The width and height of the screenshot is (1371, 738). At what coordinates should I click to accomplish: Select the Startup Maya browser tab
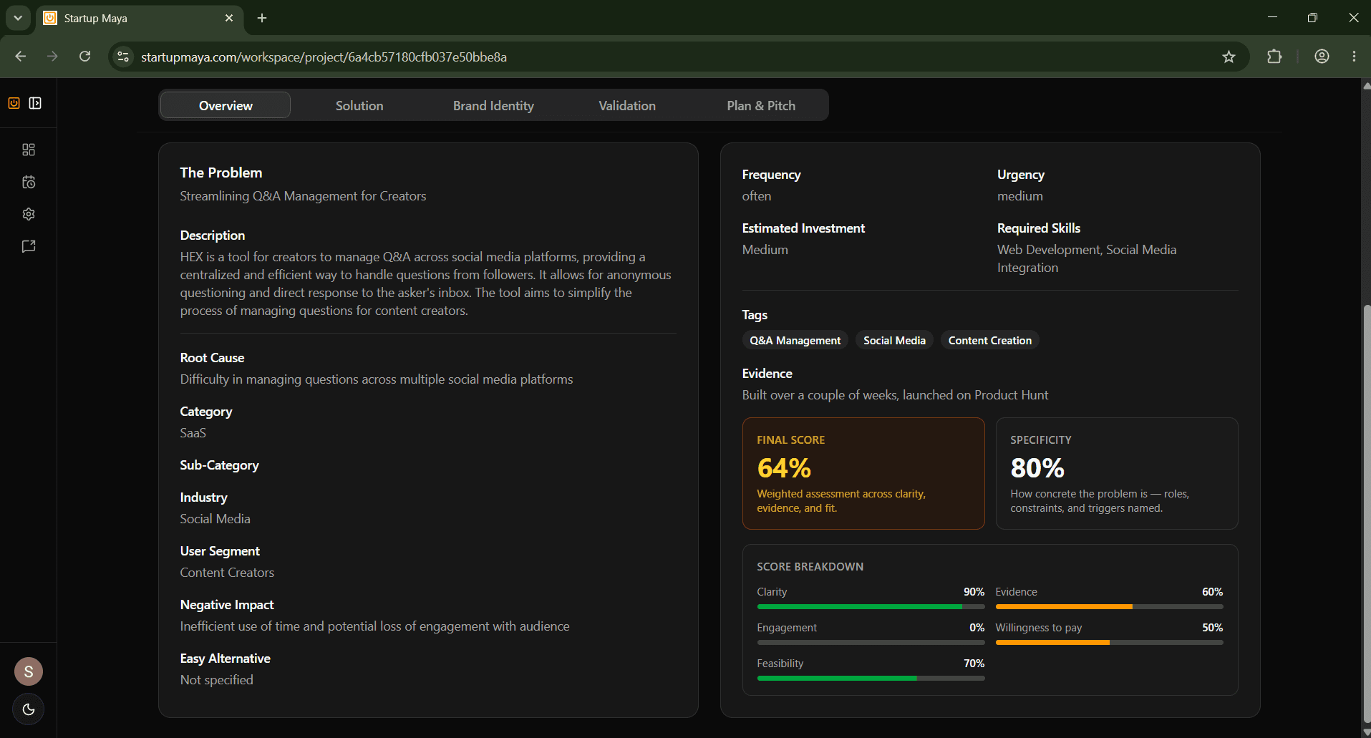tap(140, 18)
